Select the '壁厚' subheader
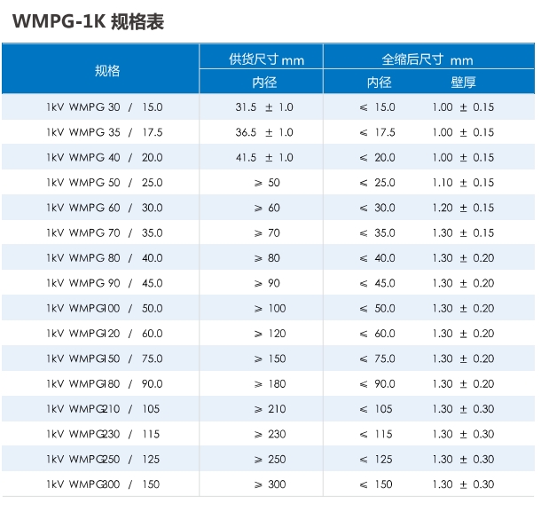Viewport: 541px width, 512px height. 463,83
